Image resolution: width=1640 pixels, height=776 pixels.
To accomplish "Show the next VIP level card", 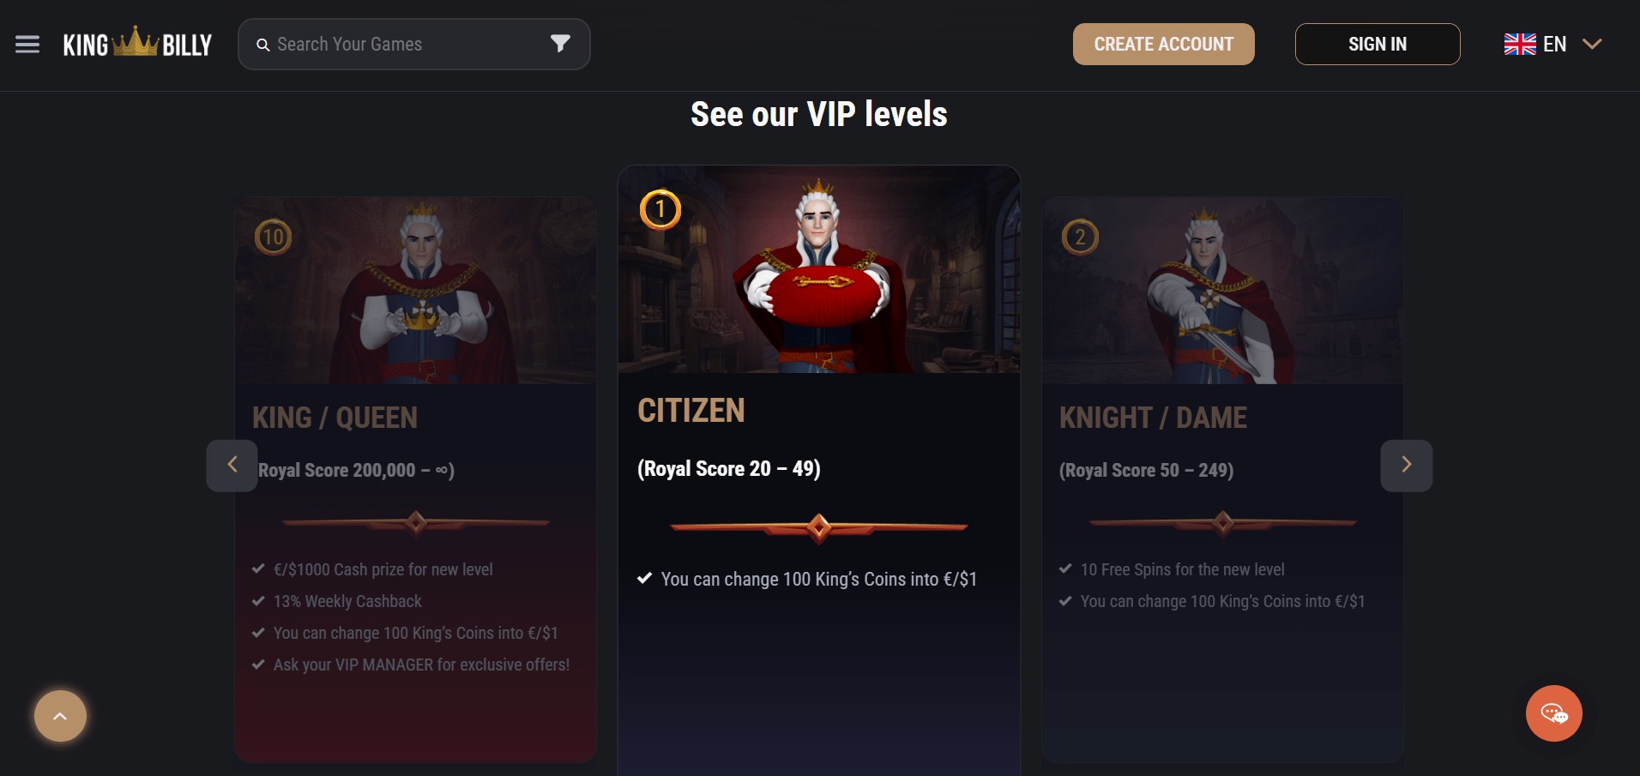I will point(1406,465).
